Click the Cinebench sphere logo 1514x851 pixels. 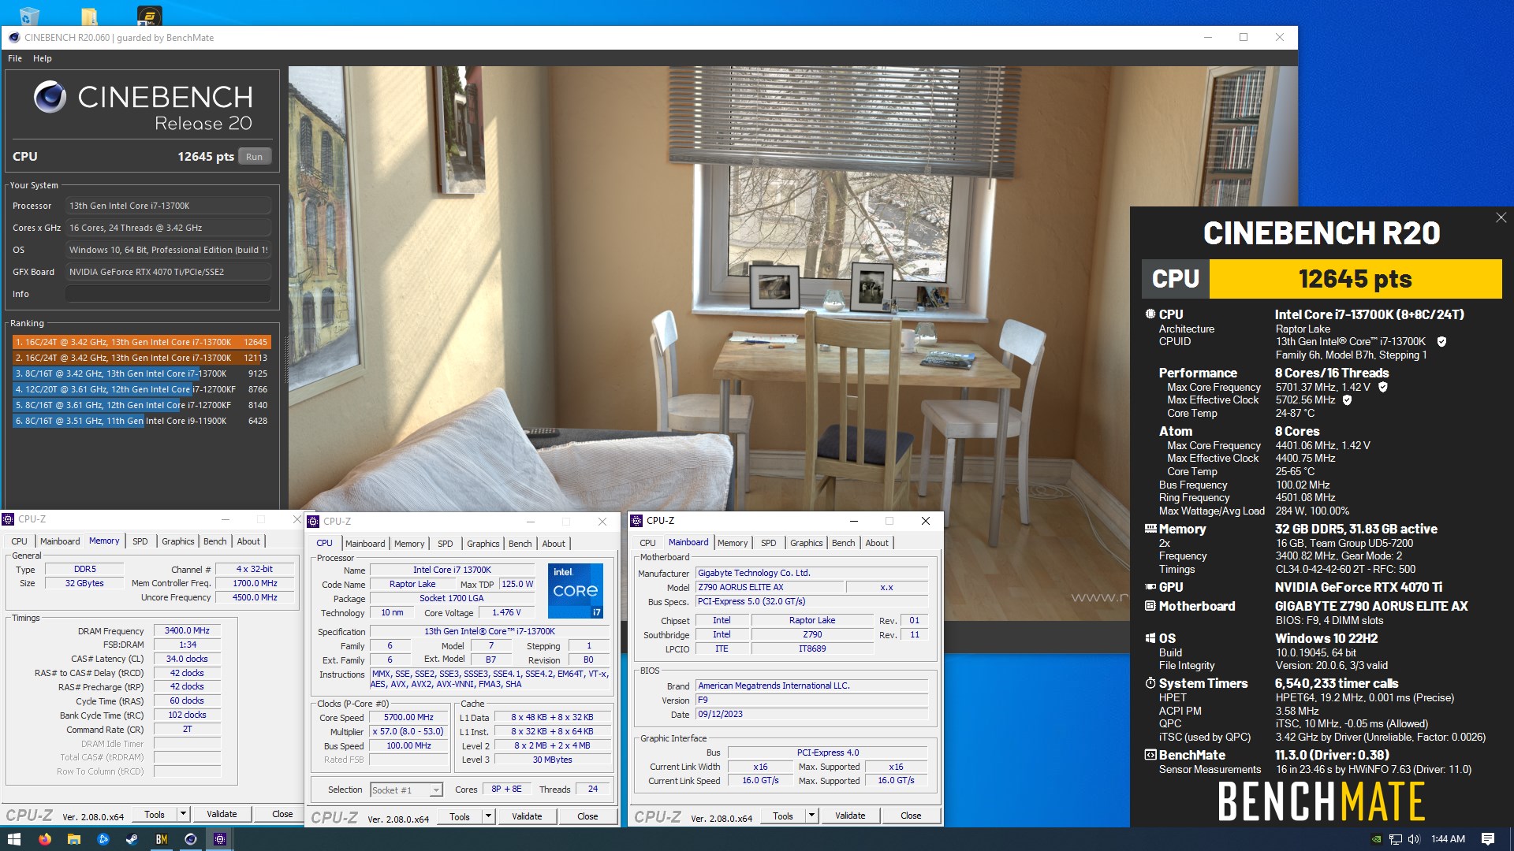coord(50,97)
